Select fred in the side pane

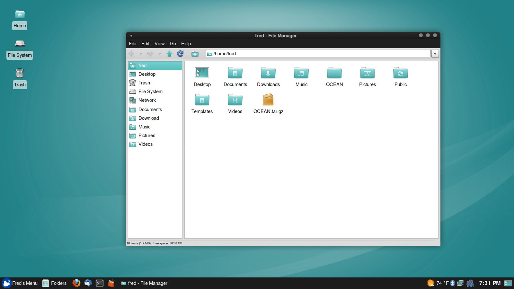(155, 66)
